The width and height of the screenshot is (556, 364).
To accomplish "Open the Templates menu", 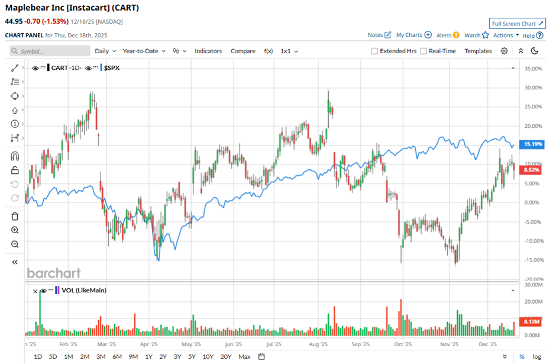I will (x=478, y=51).
